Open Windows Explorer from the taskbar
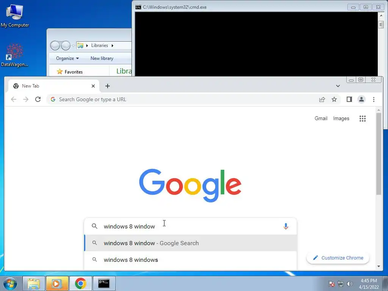Image resolution: width=388 pixels, height=291 pixels. coord(34,283)
